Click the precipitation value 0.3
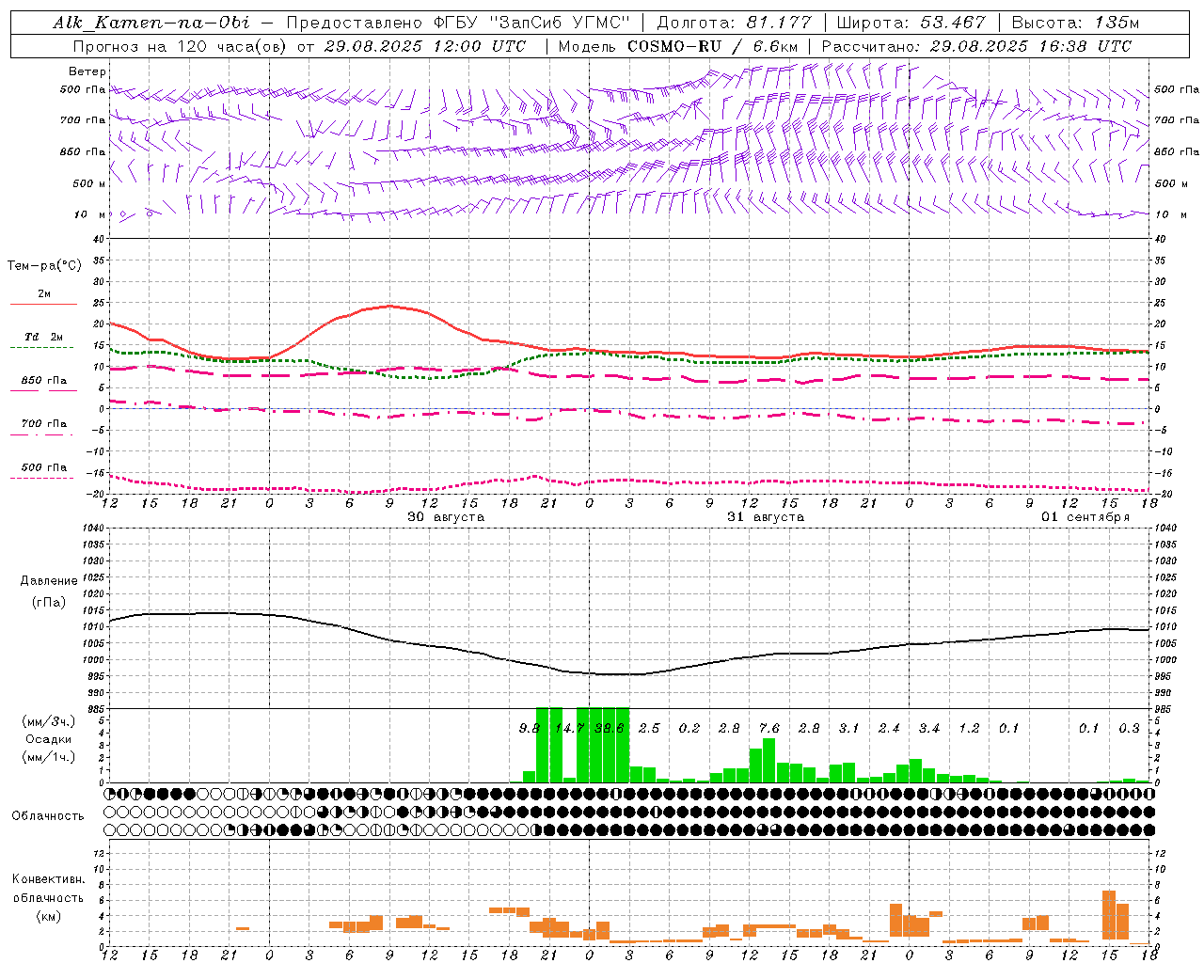The width and height of the screenshot is (1204, 963). click(1129, 728)
